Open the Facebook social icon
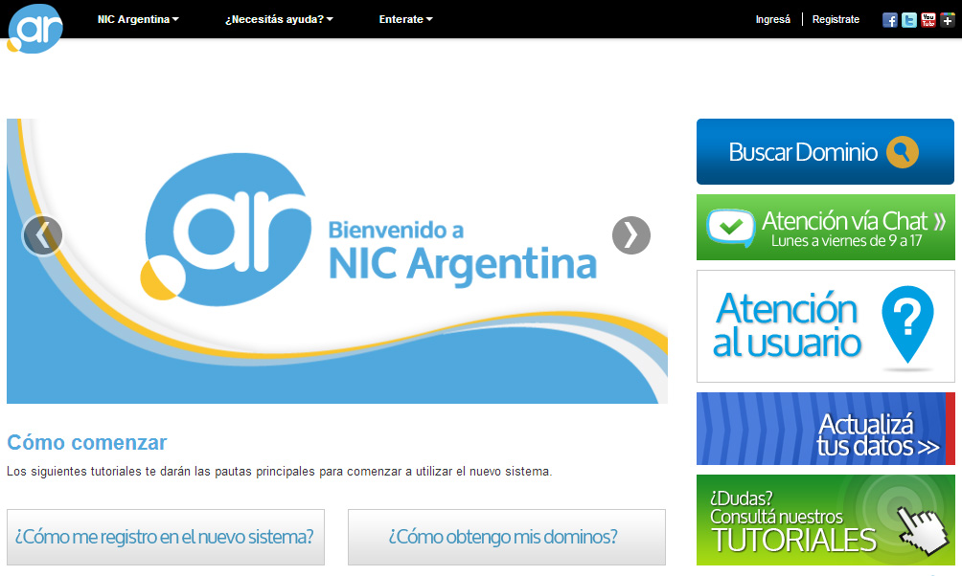Screen dimensions: 962x576 coord(889,20)
